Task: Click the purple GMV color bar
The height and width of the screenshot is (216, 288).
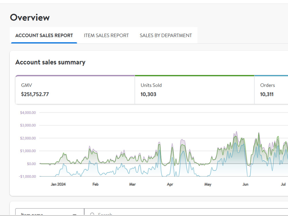Action: point(75,75)
